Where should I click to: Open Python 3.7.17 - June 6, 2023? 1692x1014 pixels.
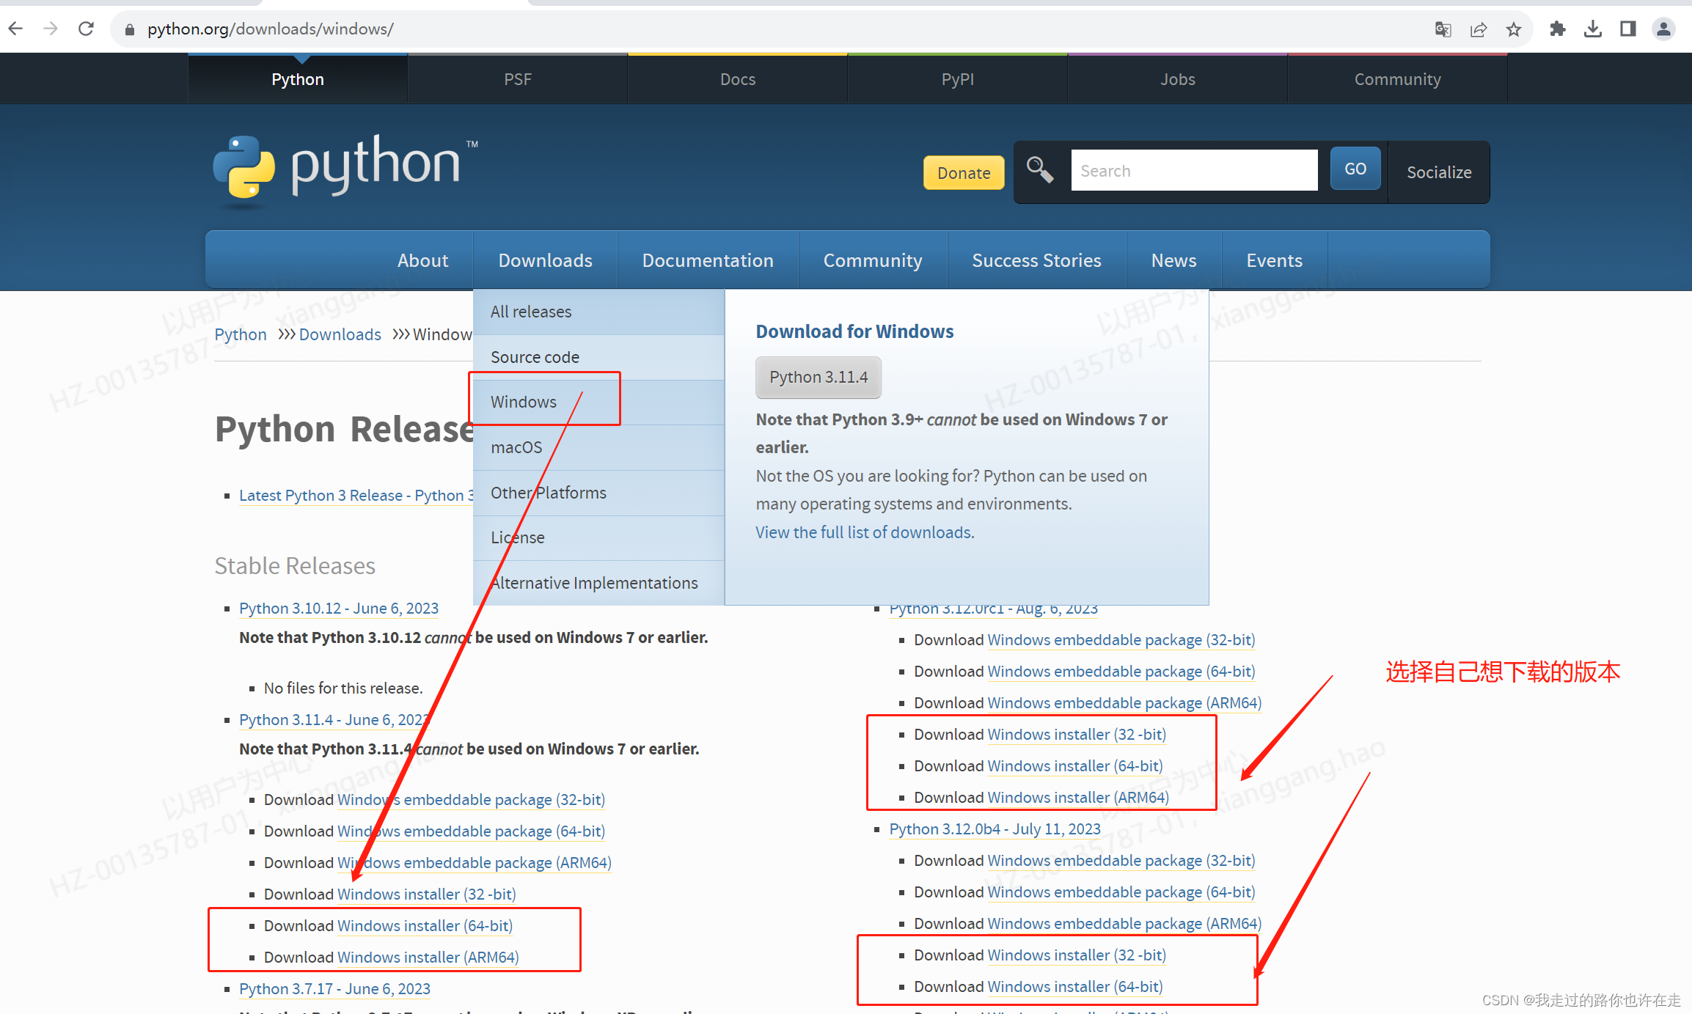334,989
